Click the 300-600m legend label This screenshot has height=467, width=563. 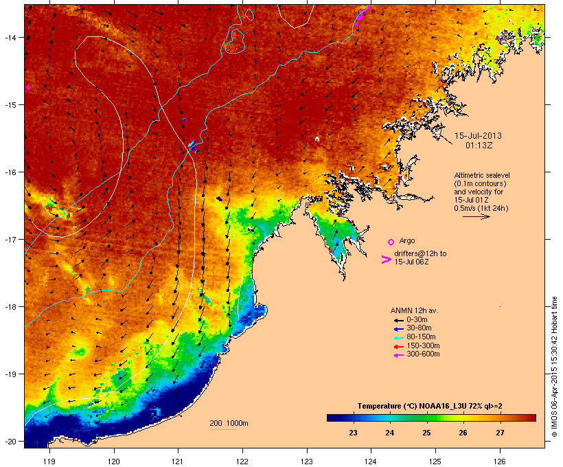(x=423, y=354)
